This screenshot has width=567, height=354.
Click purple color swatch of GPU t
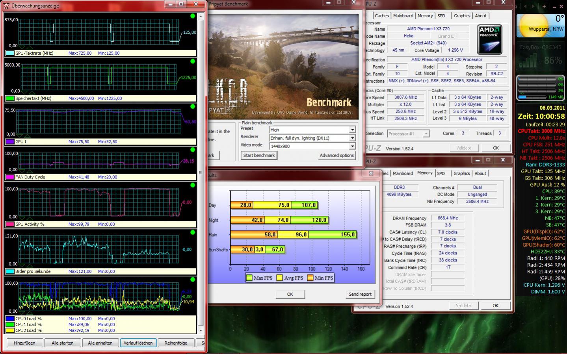click(x=10, y=142)
